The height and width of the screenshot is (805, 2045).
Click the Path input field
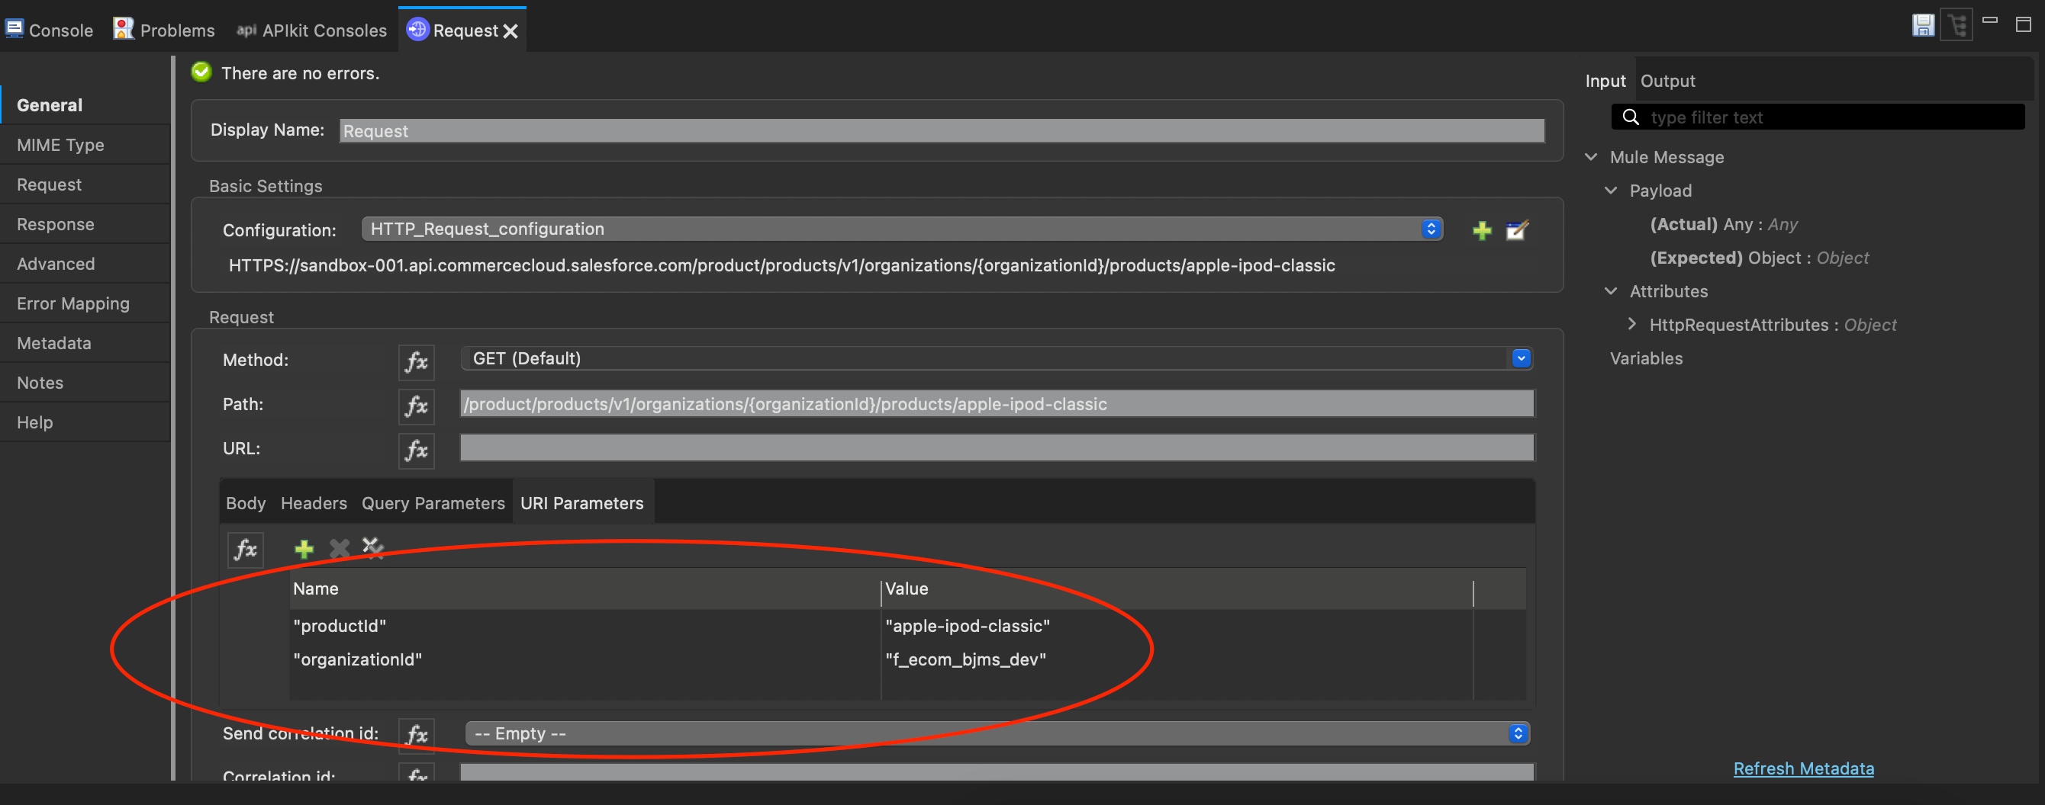(x=997, y=404)
